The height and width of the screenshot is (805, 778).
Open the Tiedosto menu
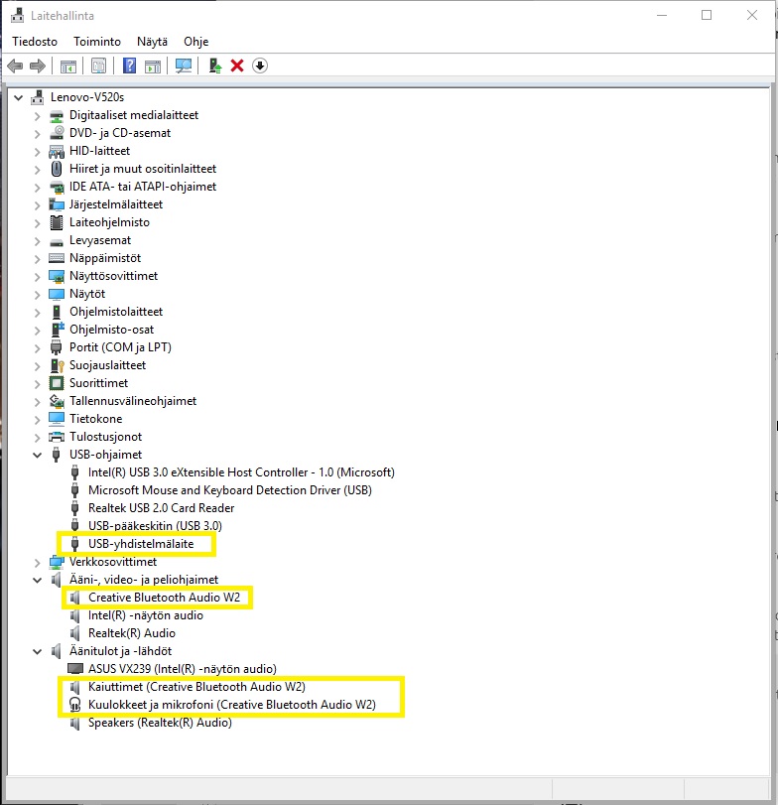point(35,42)
